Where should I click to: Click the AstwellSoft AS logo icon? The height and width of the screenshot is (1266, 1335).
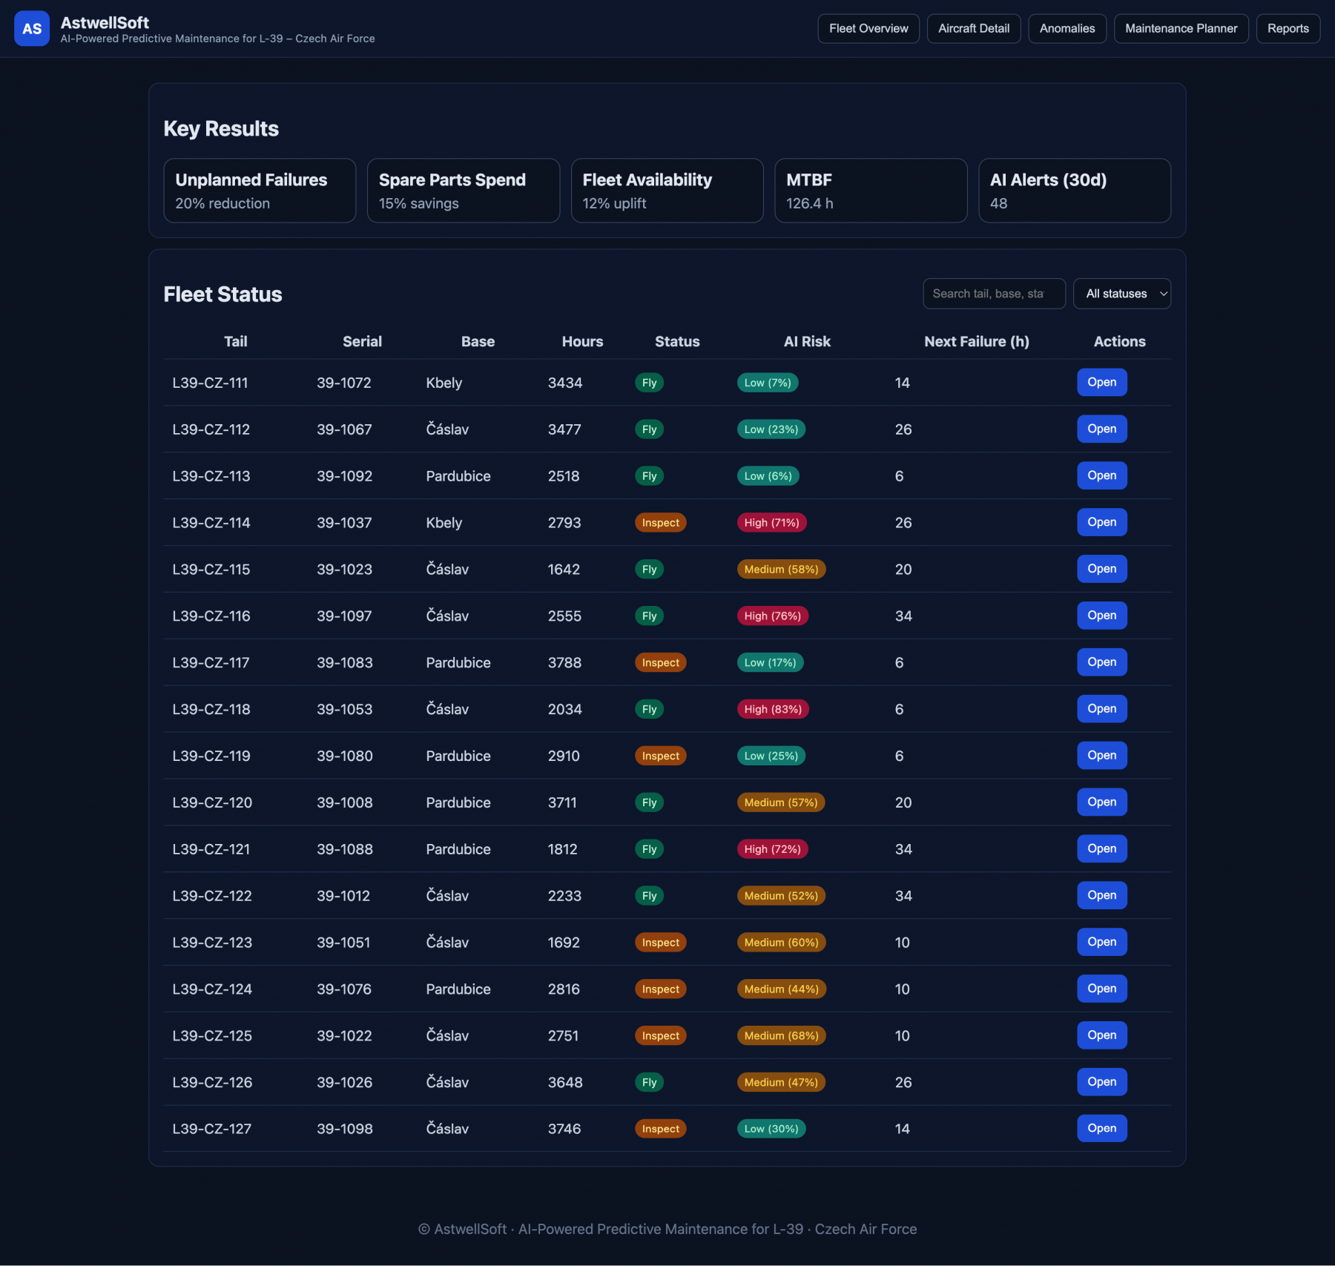(31, 28)
